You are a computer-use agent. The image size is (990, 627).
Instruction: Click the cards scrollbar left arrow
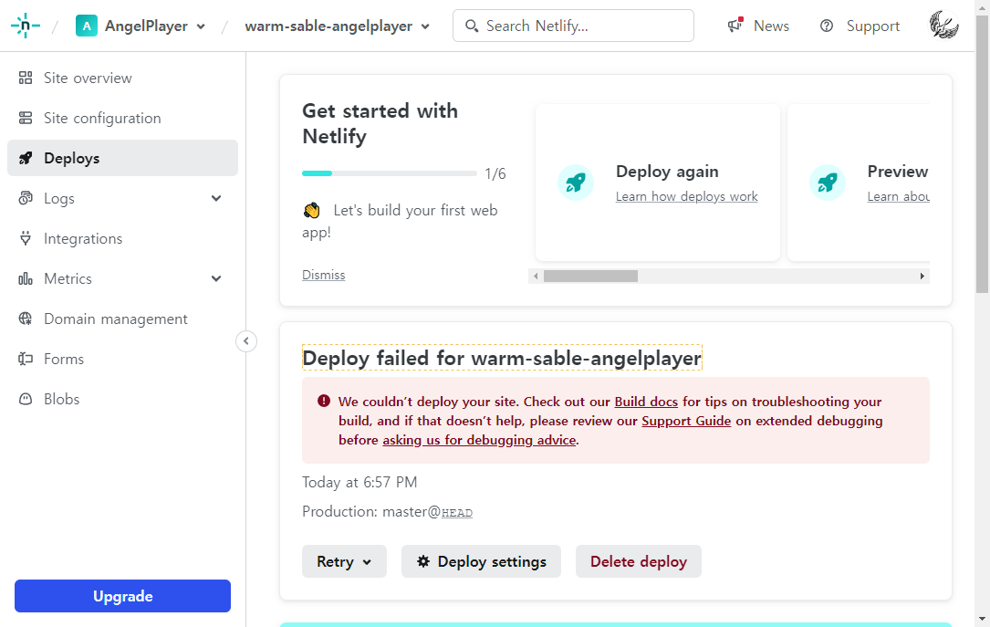click(x=536, y=276)
